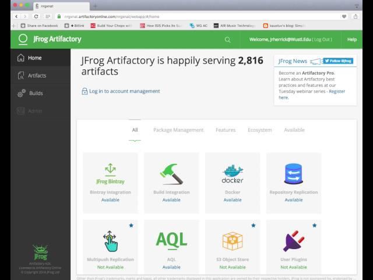Click the Docker whale icon

(233, 174)
